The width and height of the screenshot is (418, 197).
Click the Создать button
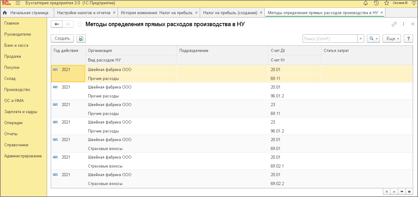click(62, 38)
